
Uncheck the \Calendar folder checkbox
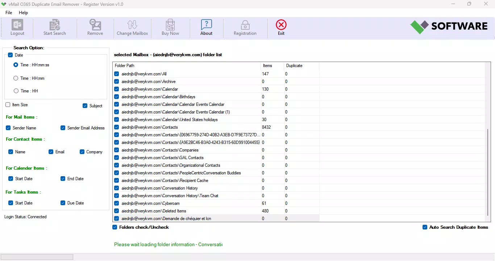pyautogui.click(x=116, y=89)
